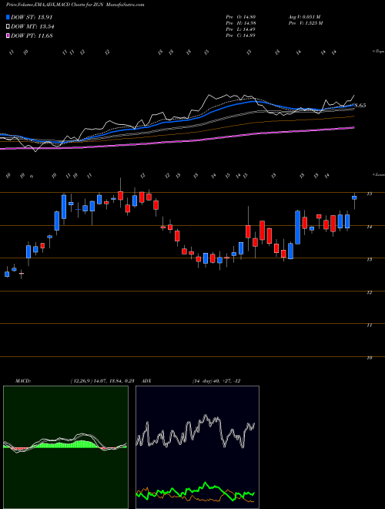Click the last blue candlestick near 15
385x509 pixels.
tap(354, 197)
